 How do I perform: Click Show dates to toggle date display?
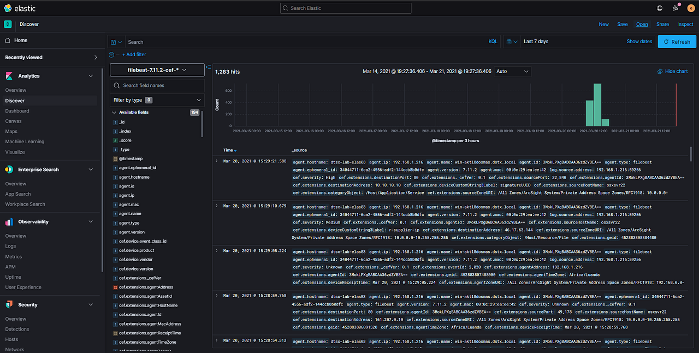639,41
